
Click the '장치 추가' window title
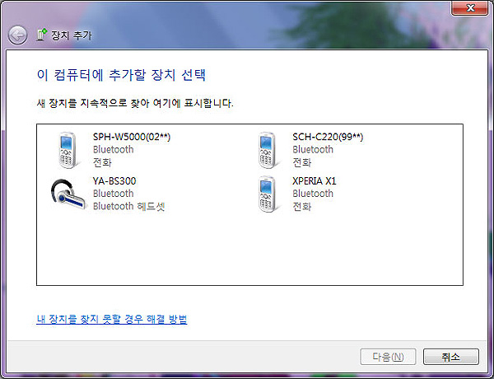72,35
